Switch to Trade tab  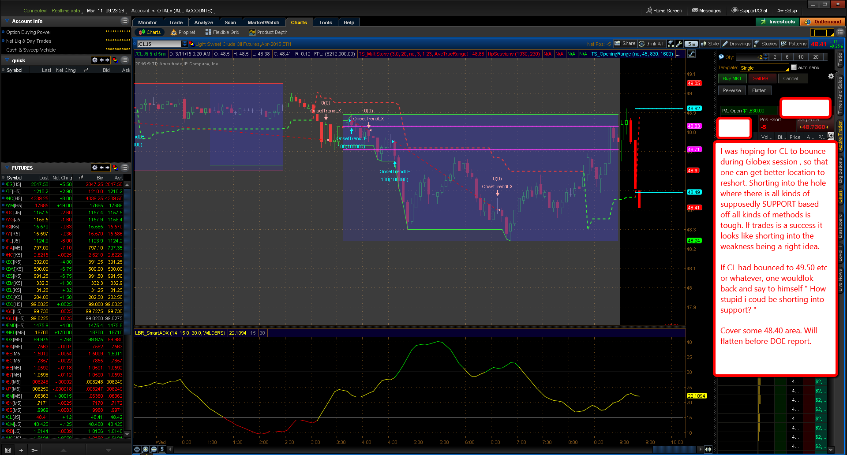click(x=176, y=22)
